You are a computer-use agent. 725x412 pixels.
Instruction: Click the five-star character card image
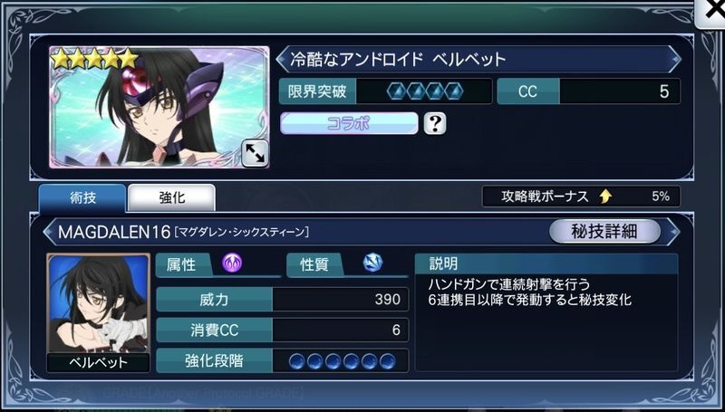(159, 107)
